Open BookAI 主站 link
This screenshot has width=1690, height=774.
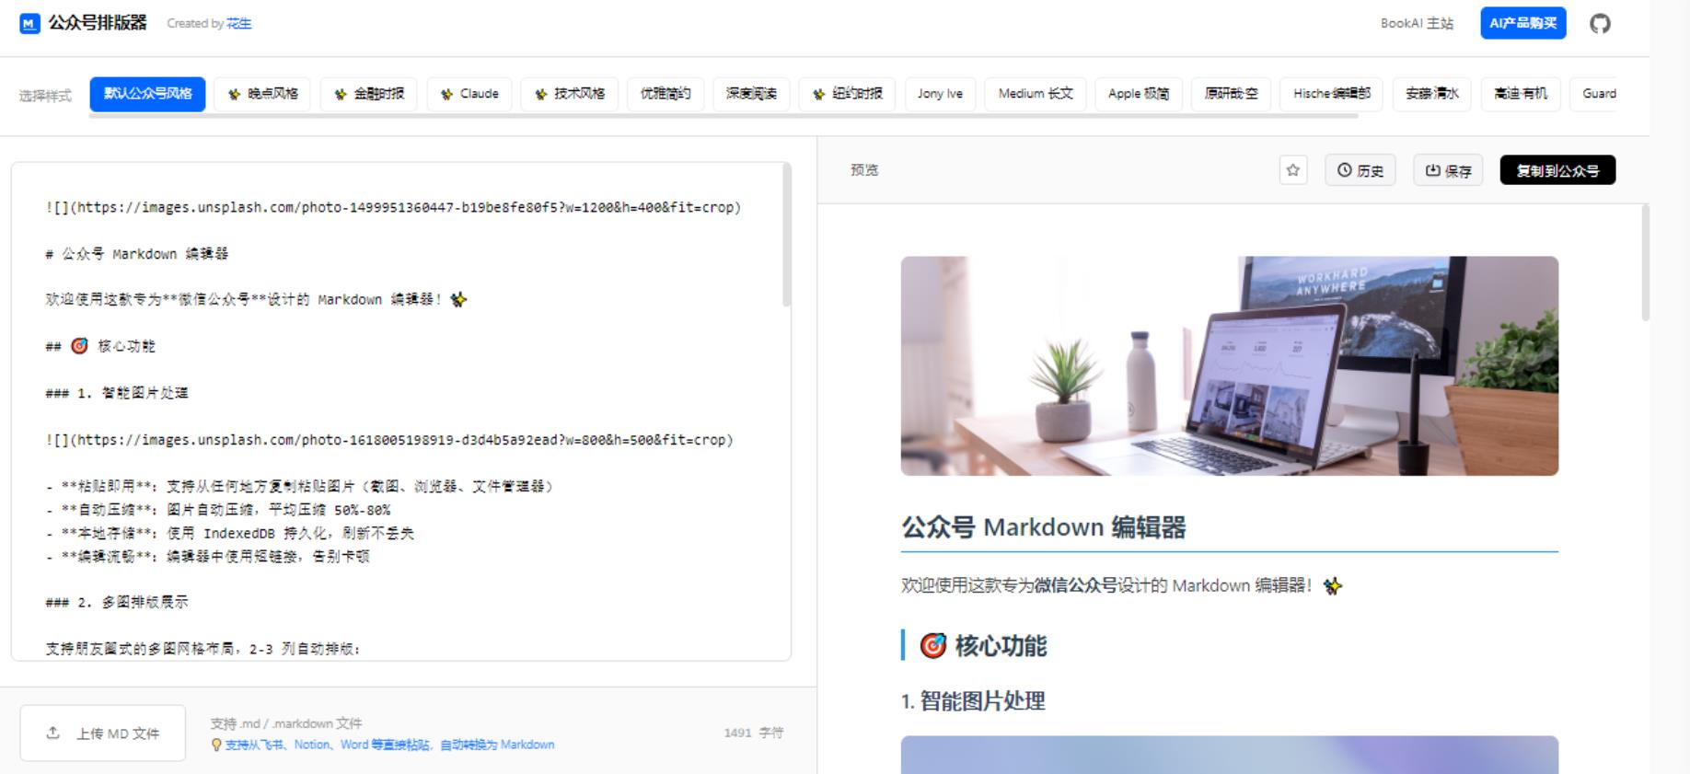coord(1416,24)
